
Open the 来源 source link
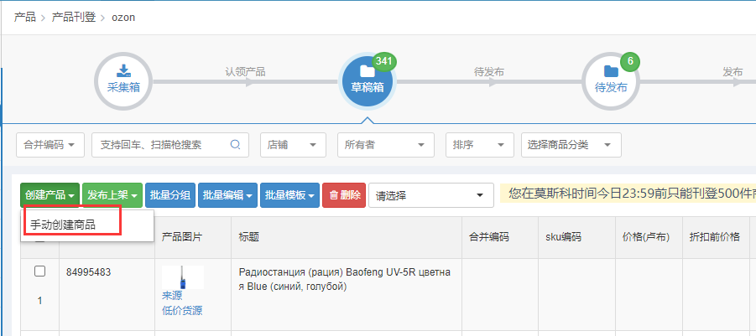coord(172,296)
